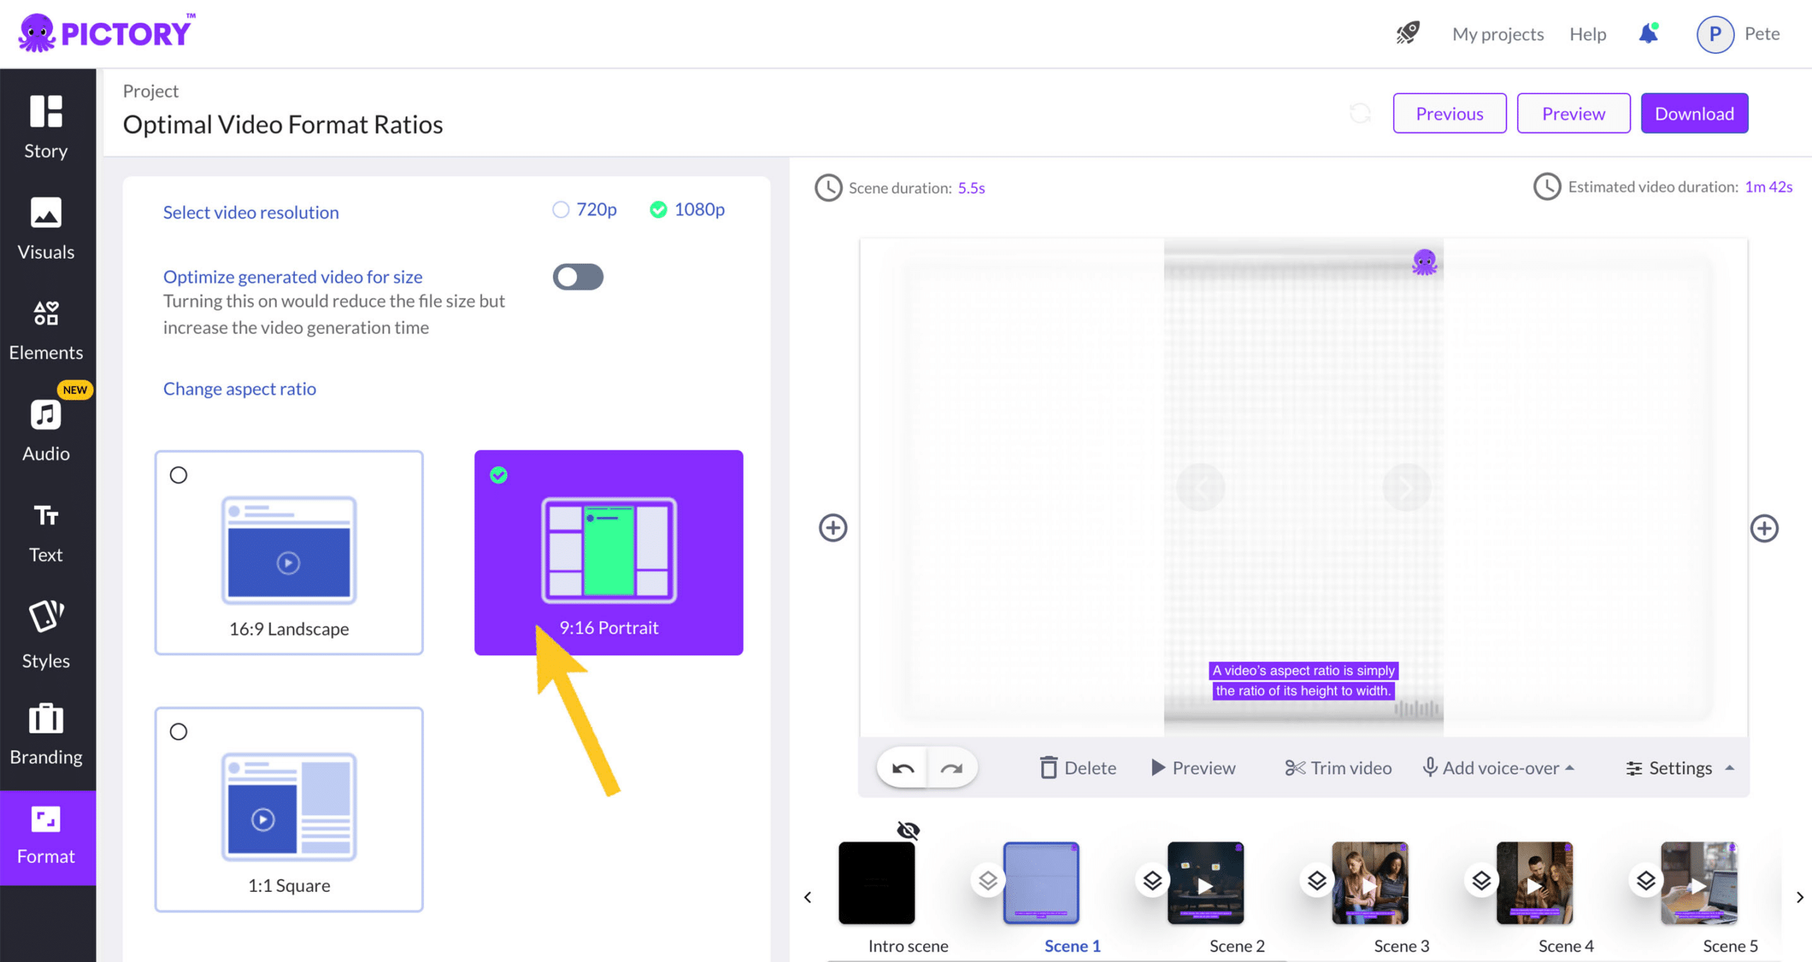This screenshot has width=1812, height=962.
Task: Select the Elements tool
Action: (x=45, y=330)
